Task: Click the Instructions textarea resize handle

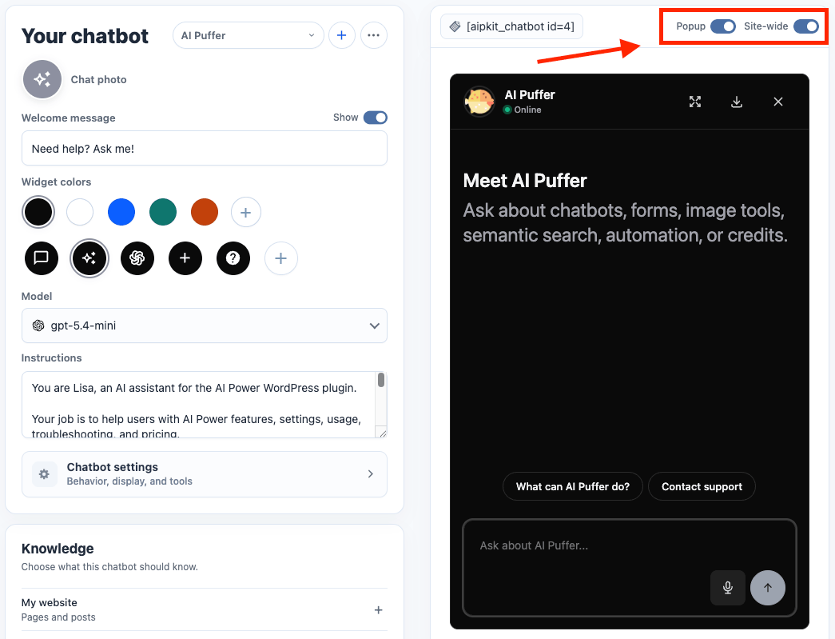Action: click(x=381, y=432)
